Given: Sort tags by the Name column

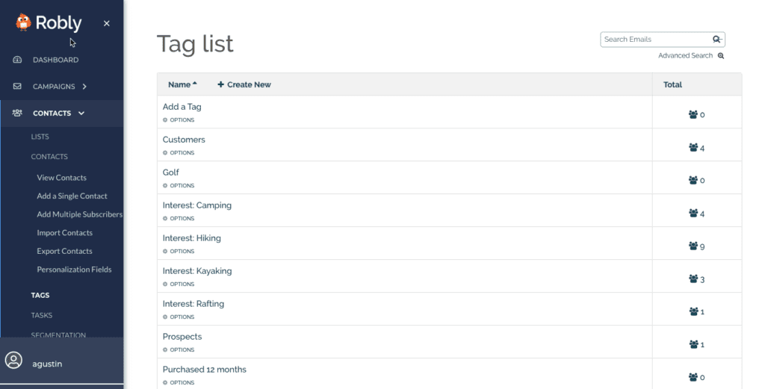Looking at the screenshot, I should coord(182,84).
